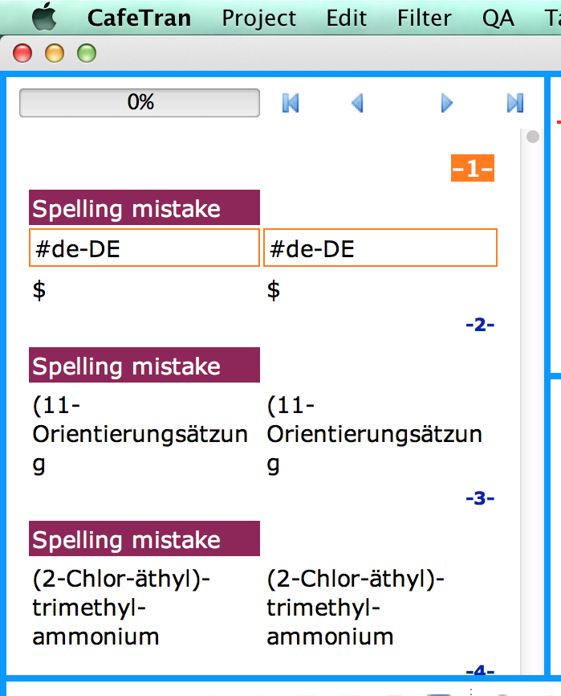Click the scrollbar thumb of the segment list

532,137
